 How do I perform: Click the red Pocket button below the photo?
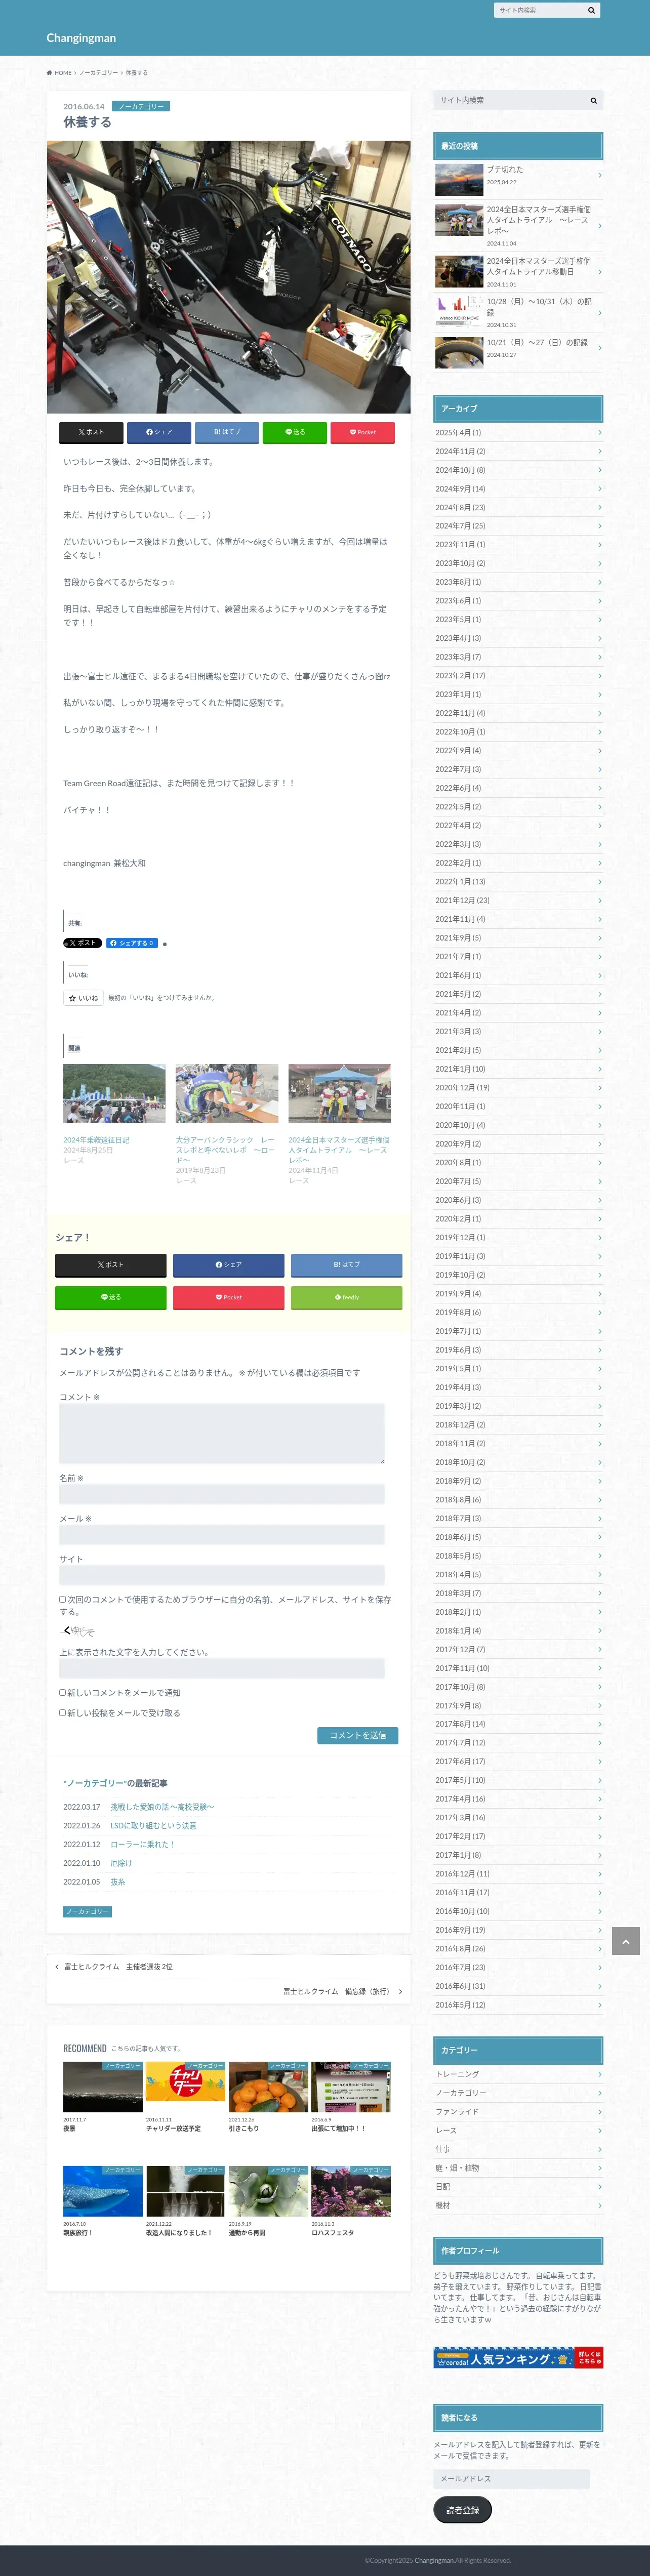363,432
